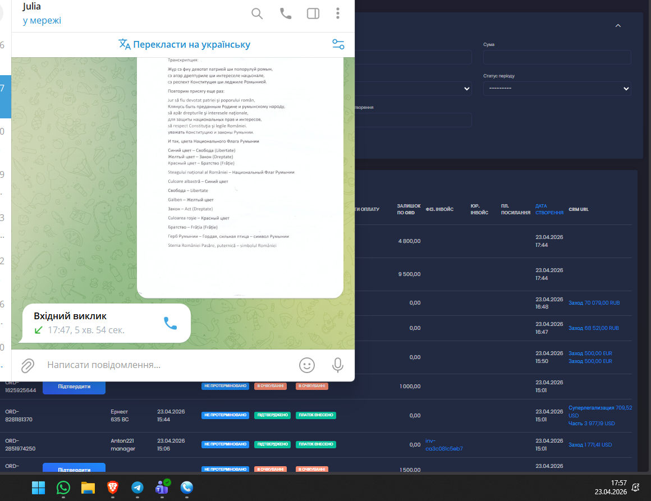
Task: Open the Статус періоду dropdown
Action: coord(557,89)
